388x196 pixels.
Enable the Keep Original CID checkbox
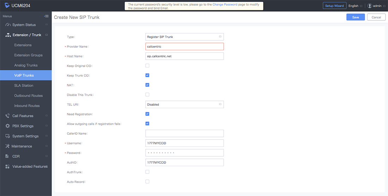click(147, 66)
